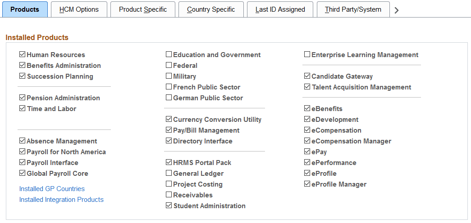This screenshot has width=471, height=223.
Task: Toggle the ePerformance checkbox
Action: [307, 162]
